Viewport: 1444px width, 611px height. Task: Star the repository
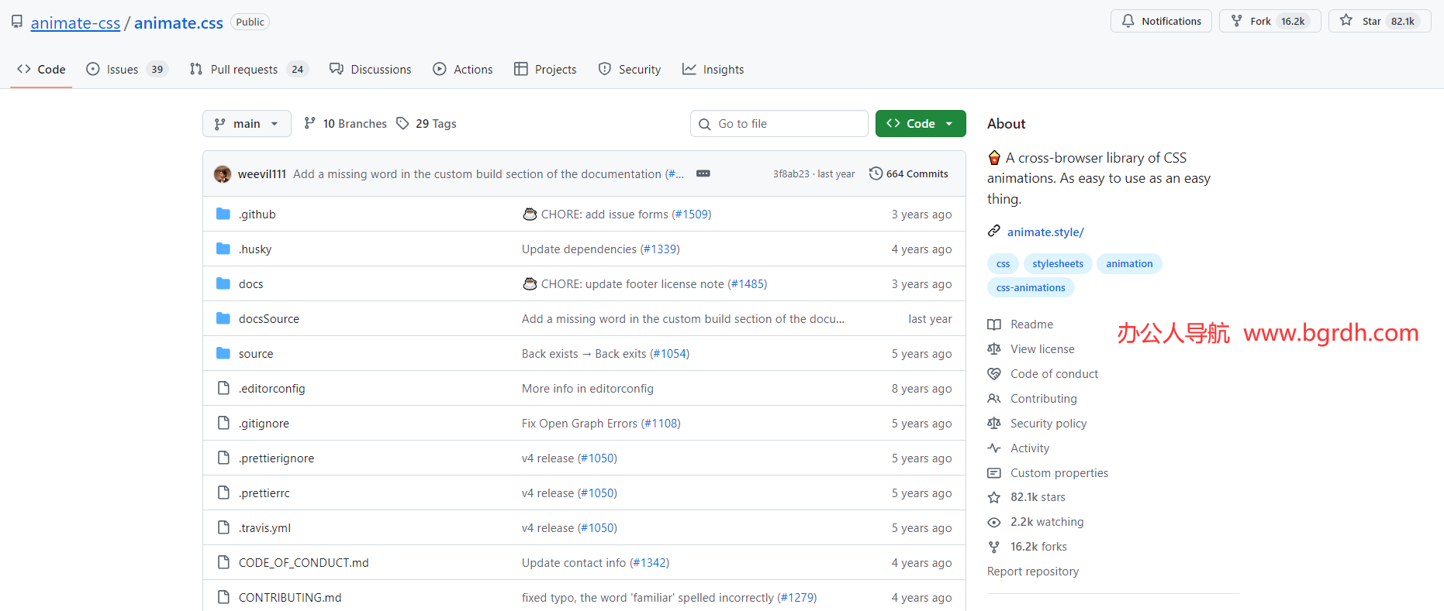tap(1380, 21)
